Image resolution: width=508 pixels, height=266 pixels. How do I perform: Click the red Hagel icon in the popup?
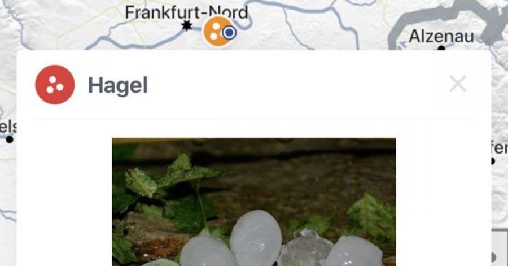click(x=55, y=85)
